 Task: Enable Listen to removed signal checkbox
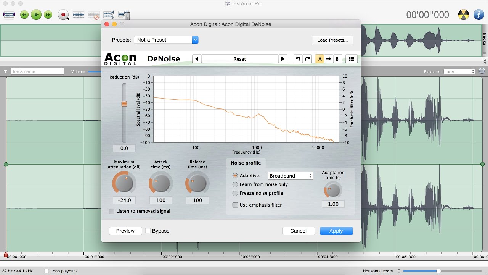click(x=112, y=211)
